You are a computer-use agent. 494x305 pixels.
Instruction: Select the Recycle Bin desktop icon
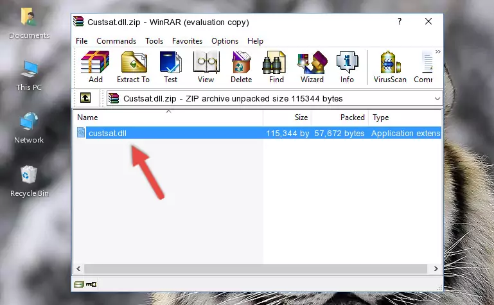coord(30,182)
